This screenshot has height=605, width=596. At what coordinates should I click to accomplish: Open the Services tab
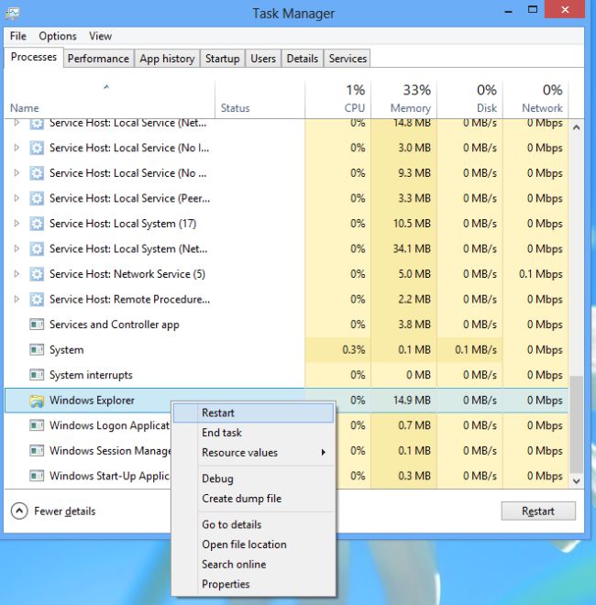click(348, 59)
